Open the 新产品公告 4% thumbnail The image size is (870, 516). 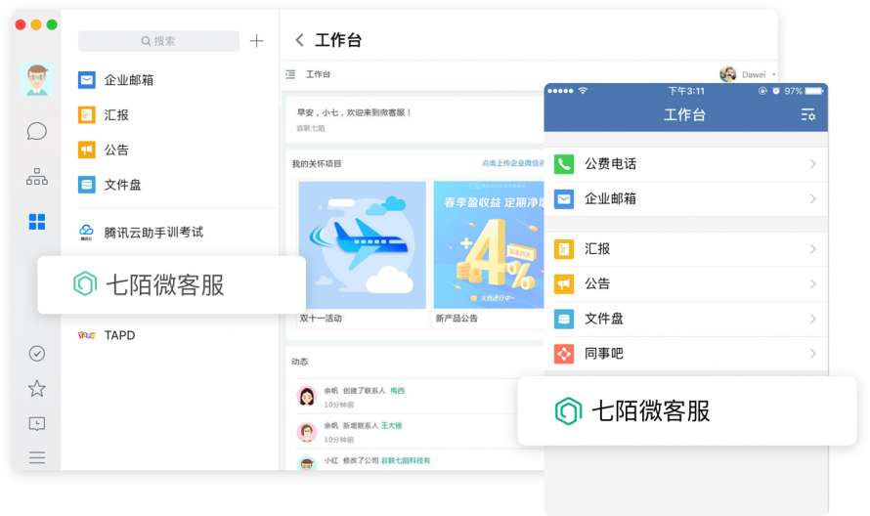click(489, 244)
